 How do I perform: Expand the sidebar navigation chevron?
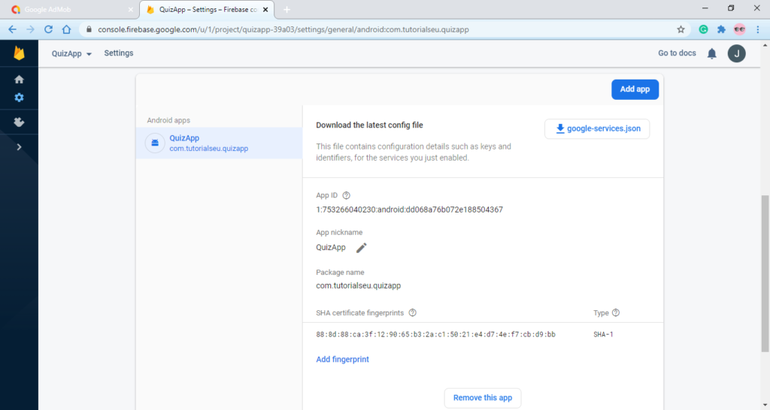tap(19, 147)
